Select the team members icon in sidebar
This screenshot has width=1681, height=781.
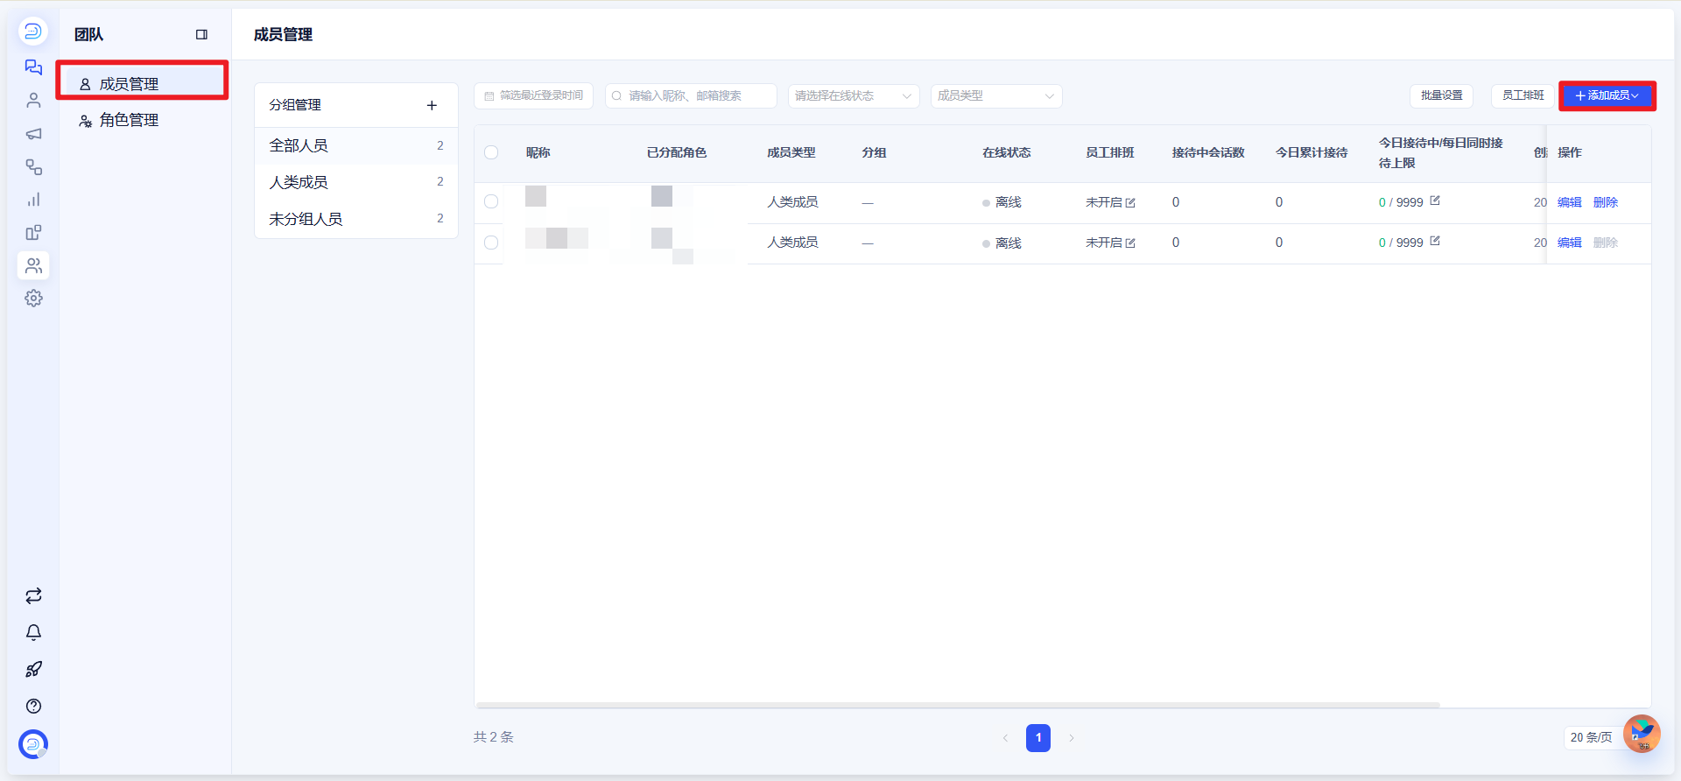pyautogui.click(x=33, y=265)
